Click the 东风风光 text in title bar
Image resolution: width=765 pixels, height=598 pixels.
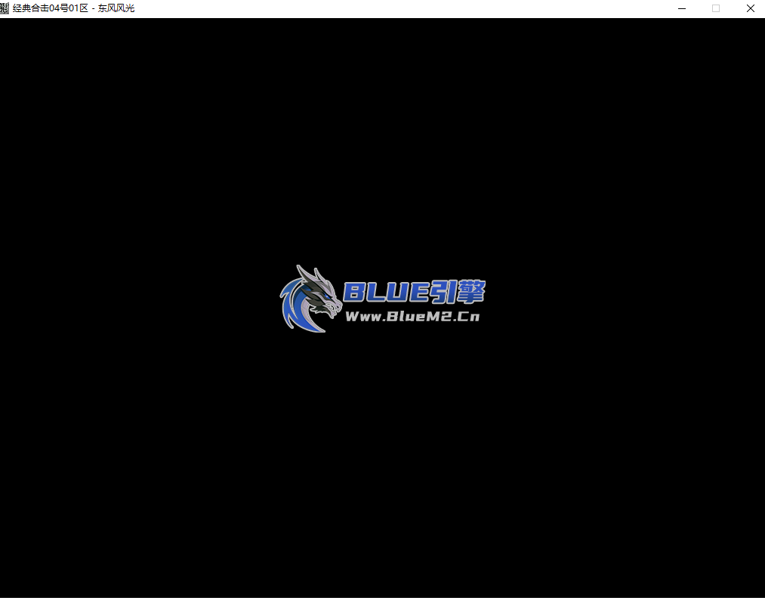click(116, 8)
